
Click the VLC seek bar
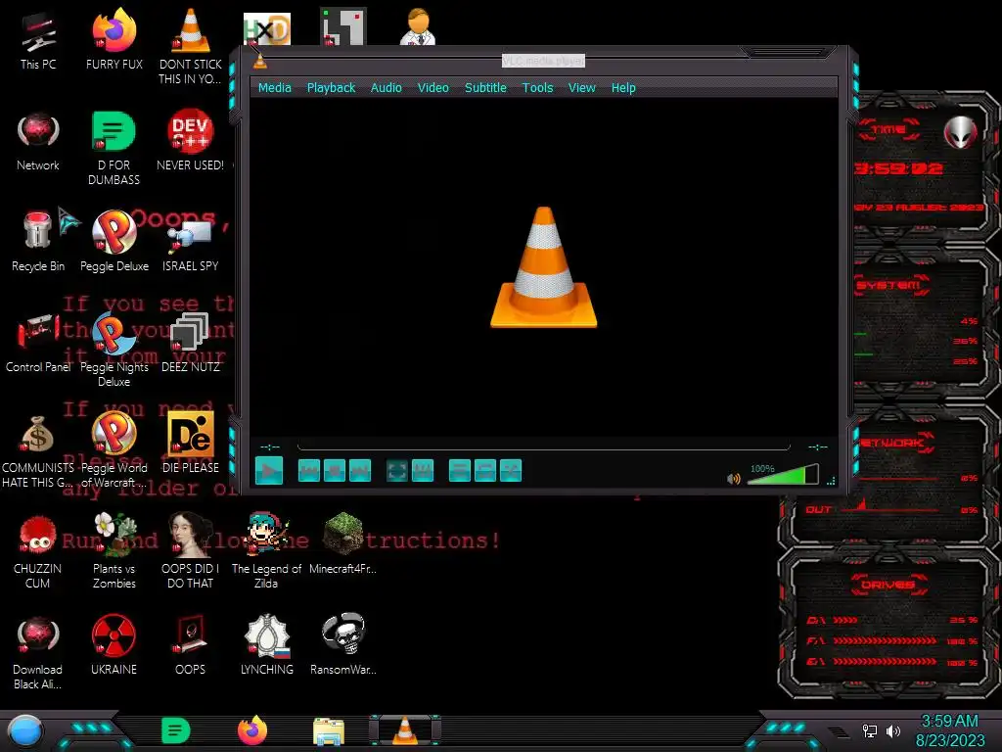pyautogui.click(x=544, y=446)
